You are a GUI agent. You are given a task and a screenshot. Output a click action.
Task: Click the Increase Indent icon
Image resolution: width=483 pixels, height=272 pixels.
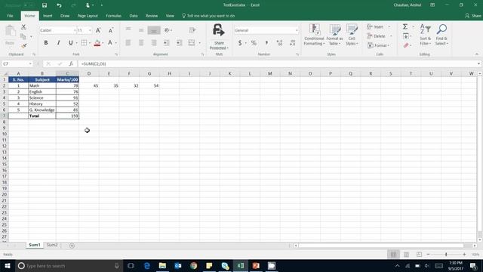pyautogui.click(x=179, y=43)
